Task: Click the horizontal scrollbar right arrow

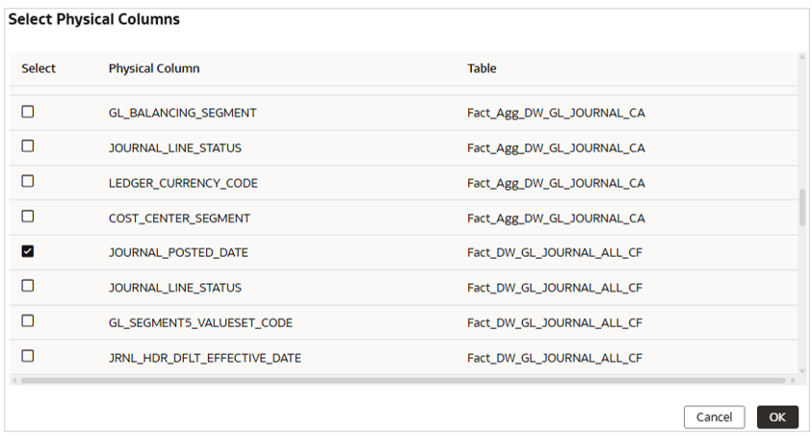Action: click(x=792, y=380)
